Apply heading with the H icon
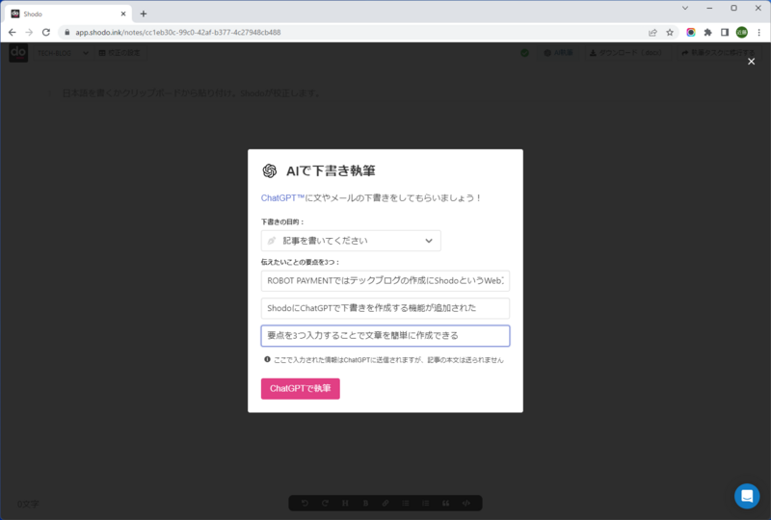Image resolution: width=771 pixels, height=520 pixels. point(345,503)
